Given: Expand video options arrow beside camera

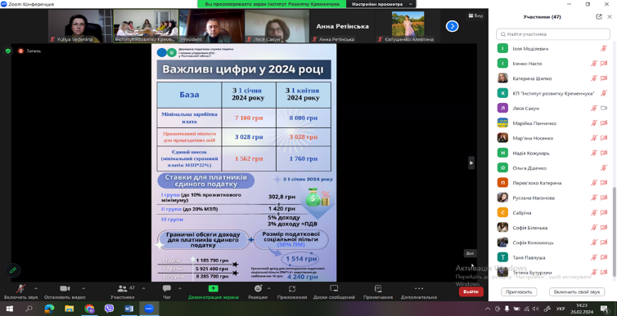Looking at the screenshot, I should click(x=83, y=288).
